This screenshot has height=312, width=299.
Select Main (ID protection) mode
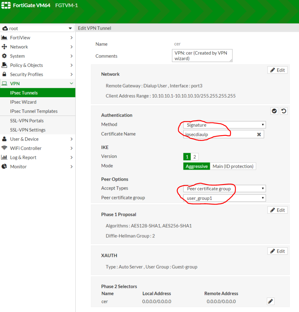(233, 166)
